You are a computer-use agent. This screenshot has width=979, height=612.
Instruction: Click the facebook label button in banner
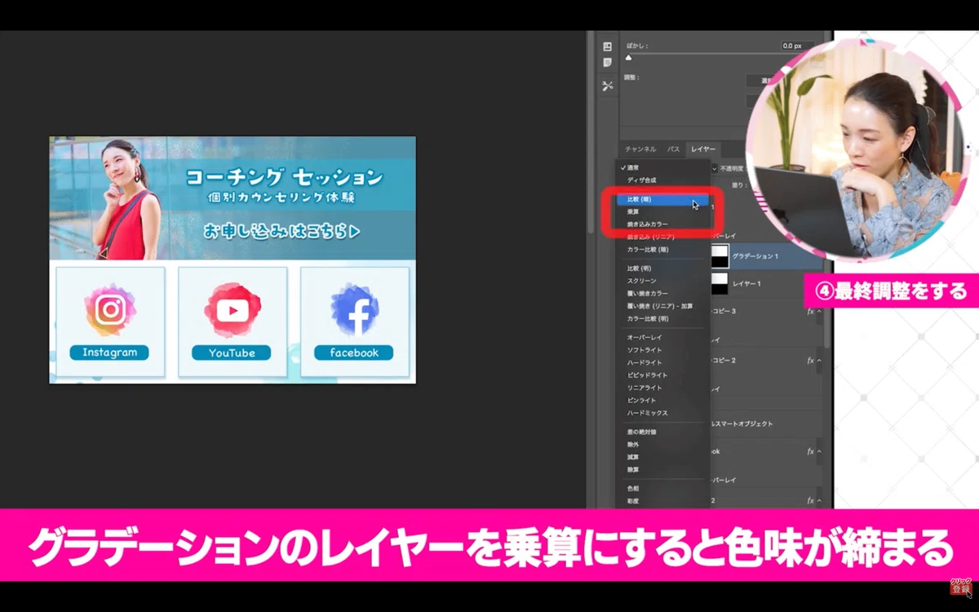tap(354, 353)
